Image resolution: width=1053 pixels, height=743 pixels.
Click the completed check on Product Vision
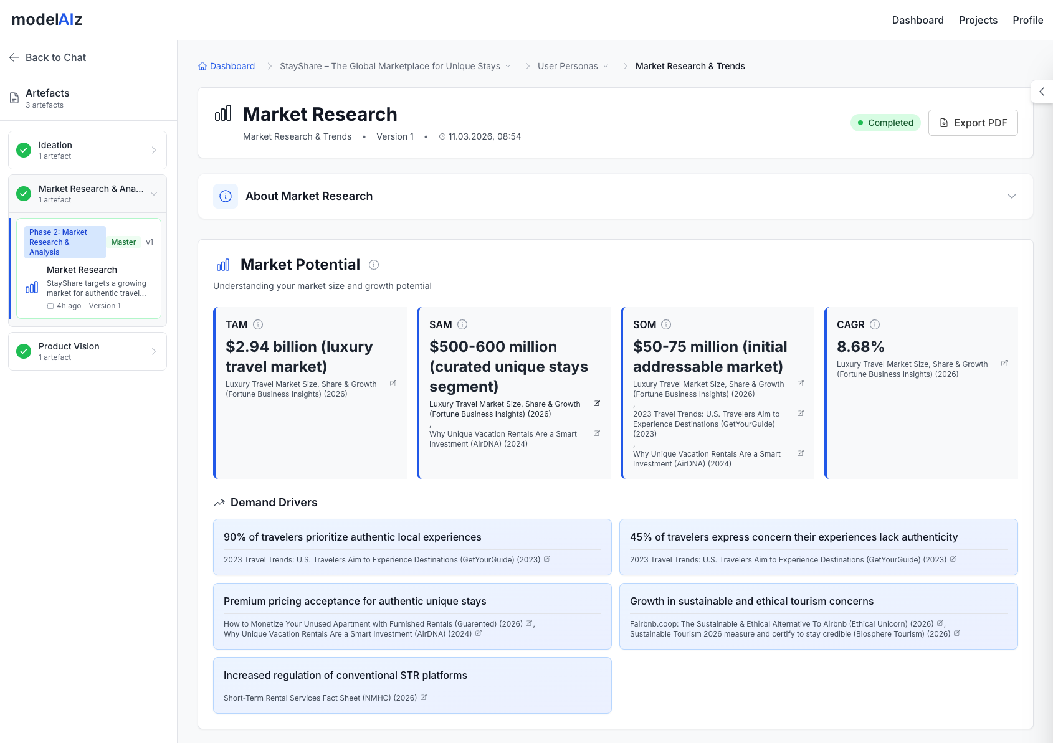click(24, 351)
